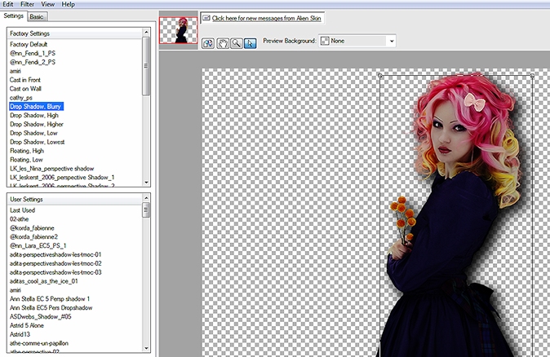
Task: Select the Drop Shadow, Higher preset
Action: pyautogui.click(x=37, y=125)
